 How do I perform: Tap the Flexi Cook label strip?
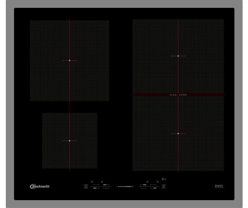178,95
